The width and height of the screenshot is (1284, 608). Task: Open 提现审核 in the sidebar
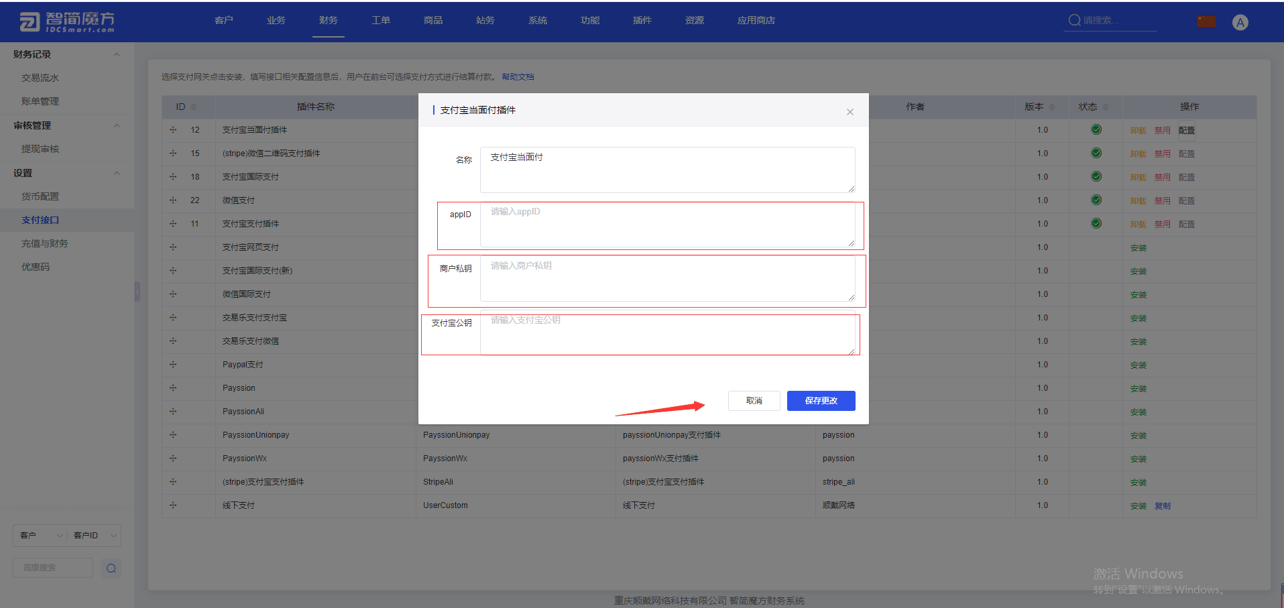tap(40, 149)
